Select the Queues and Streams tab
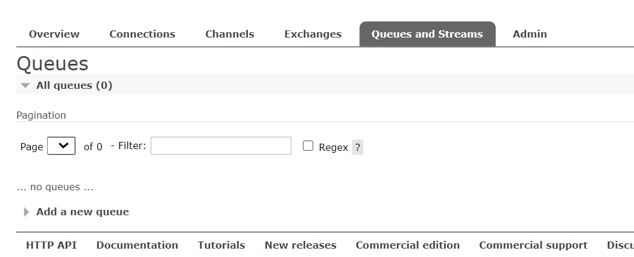The height and width of the screenshot is (257, 634). tap(427, 34)
